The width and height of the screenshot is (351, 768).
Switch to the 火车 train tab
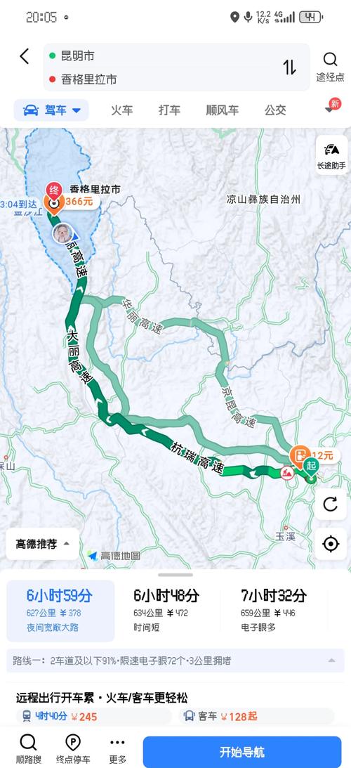[122, 110]
